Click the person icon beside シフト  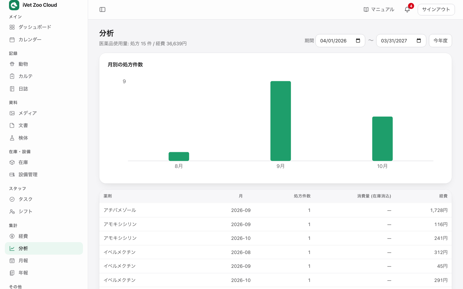(12, 212)
